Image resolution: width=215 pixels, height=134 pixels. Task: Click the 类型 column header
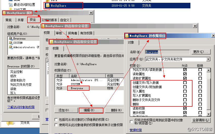tap(62, 76)
